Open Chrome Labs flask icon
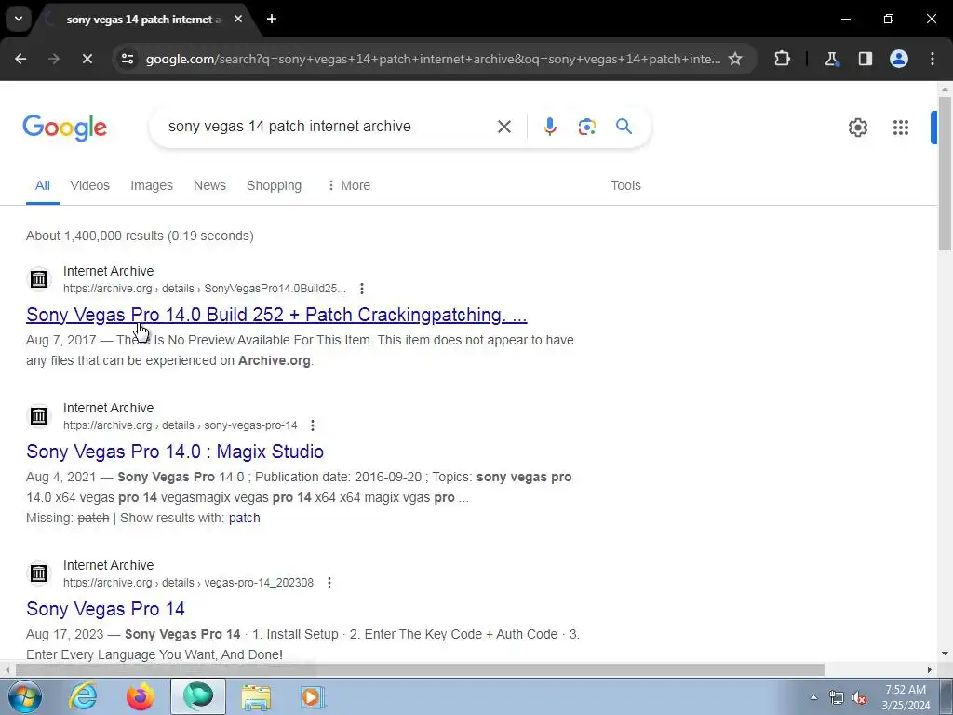The image size is (953, 715). click(x=831, y=59)
